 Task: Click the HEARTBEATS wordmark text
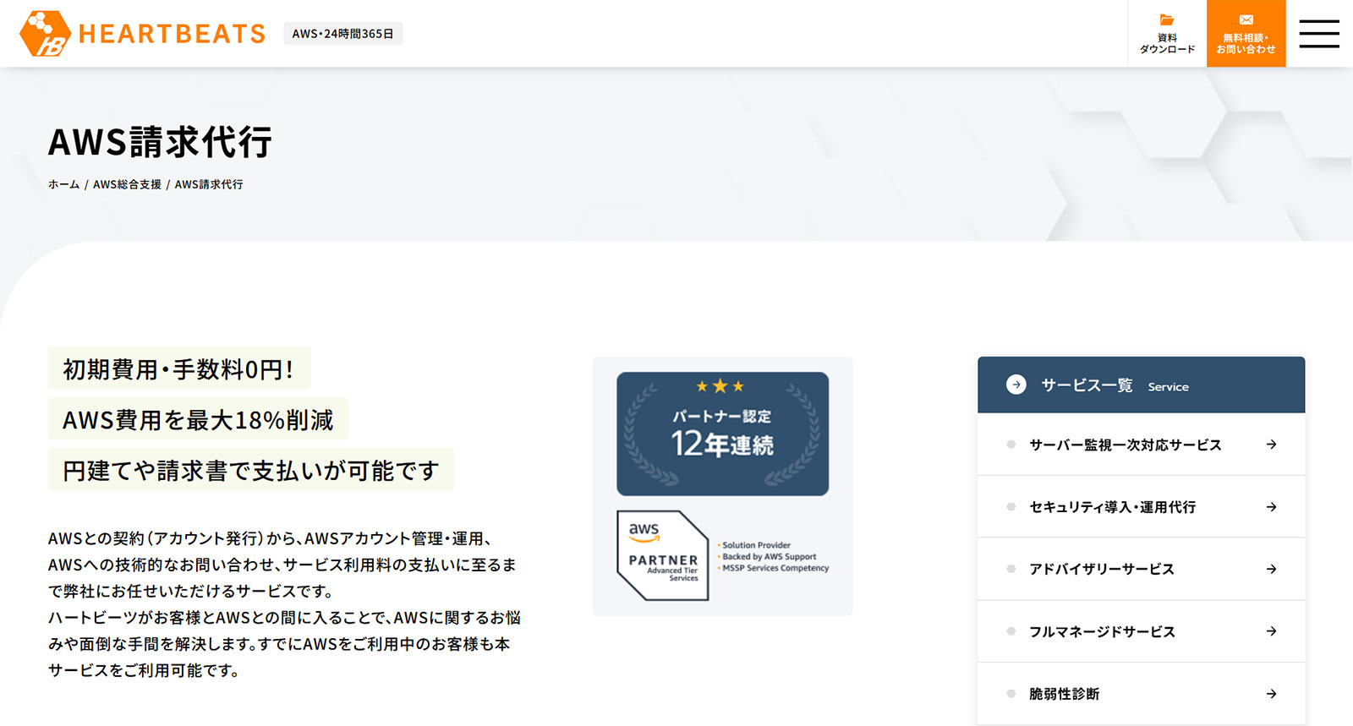[x=172, y=34]
